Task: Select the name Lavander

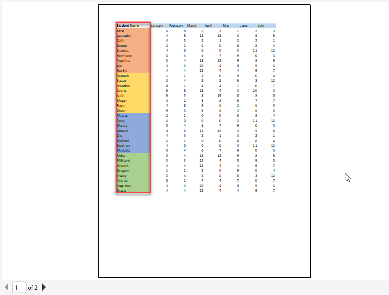Action: pos(124,35)
